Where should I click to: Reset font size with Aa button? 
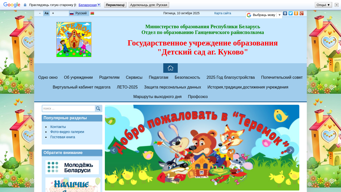click(46, 13)
